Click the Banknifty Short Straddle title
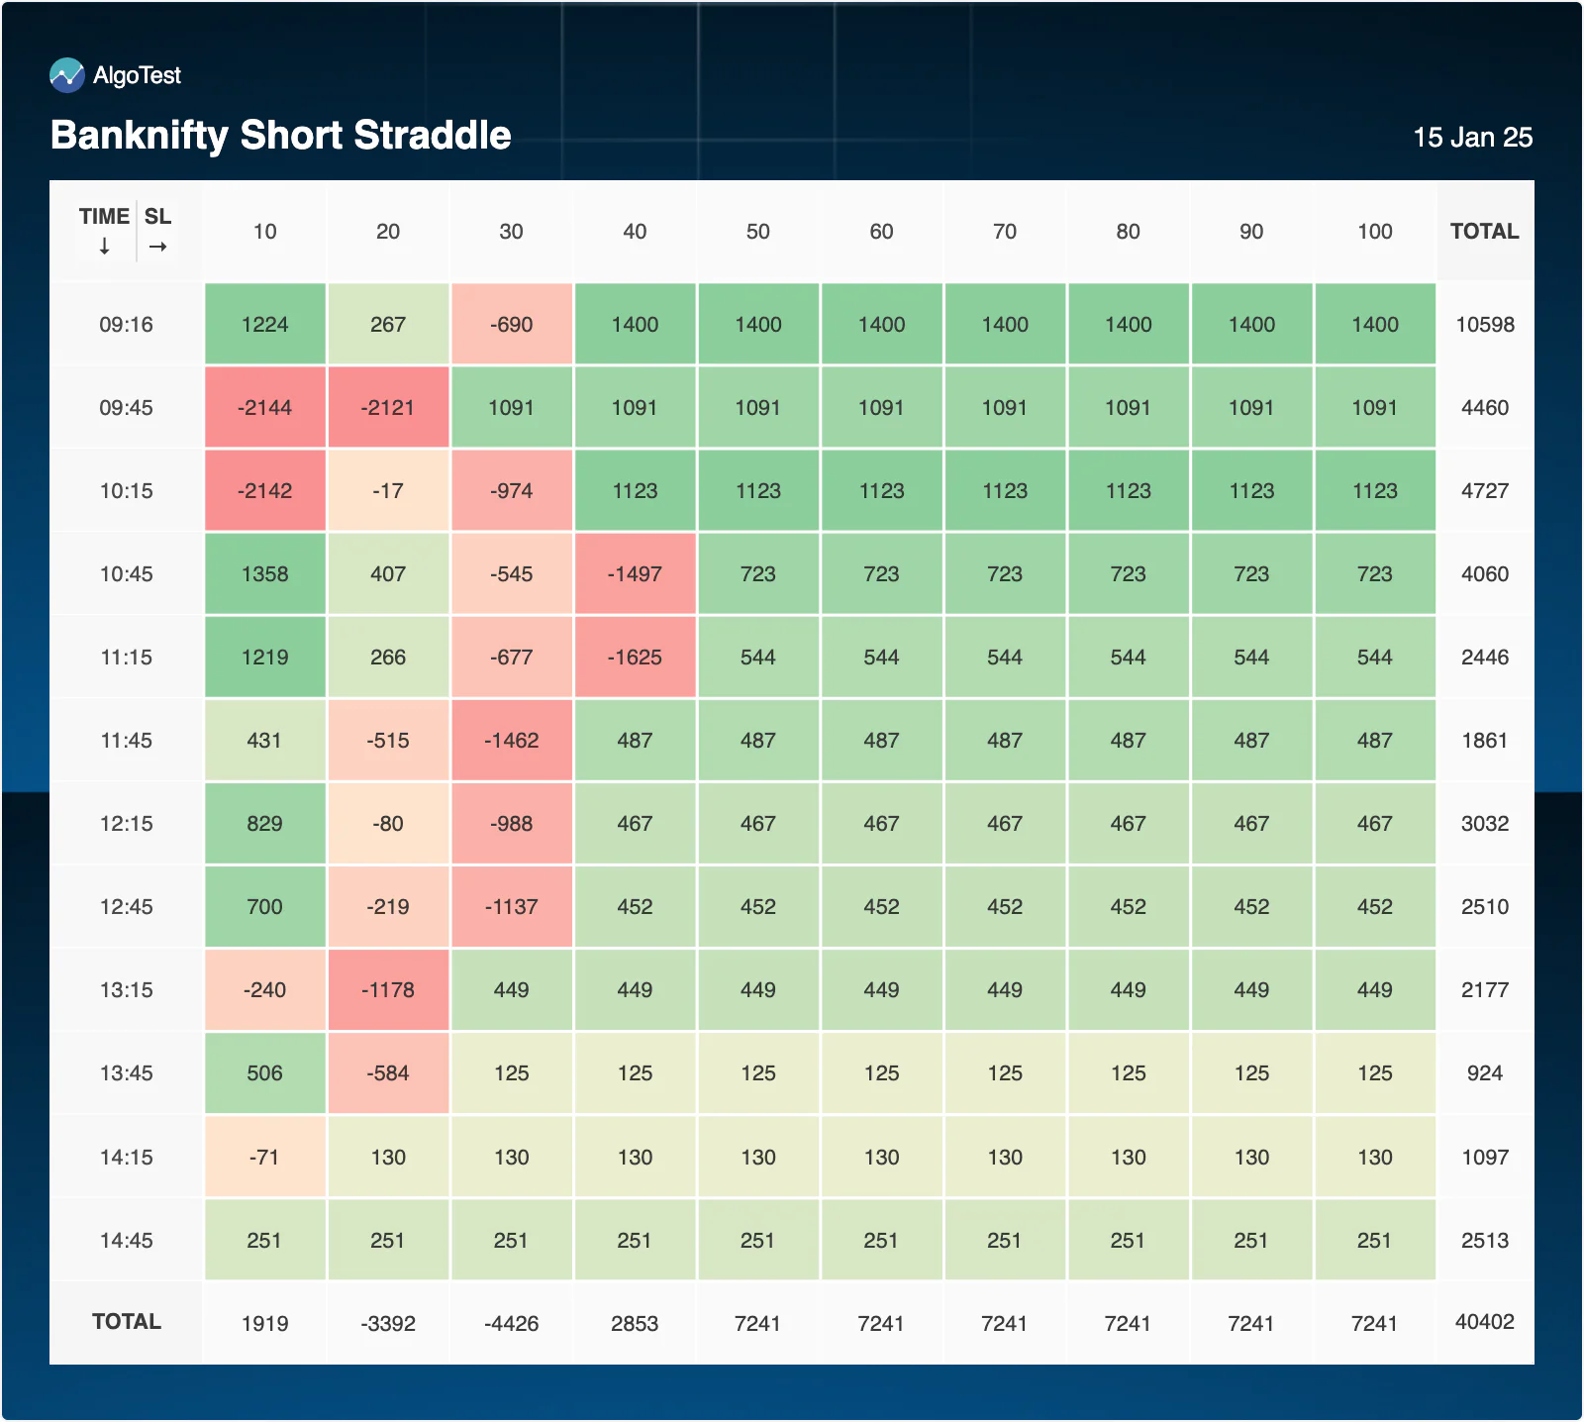 tap(281, 136)
